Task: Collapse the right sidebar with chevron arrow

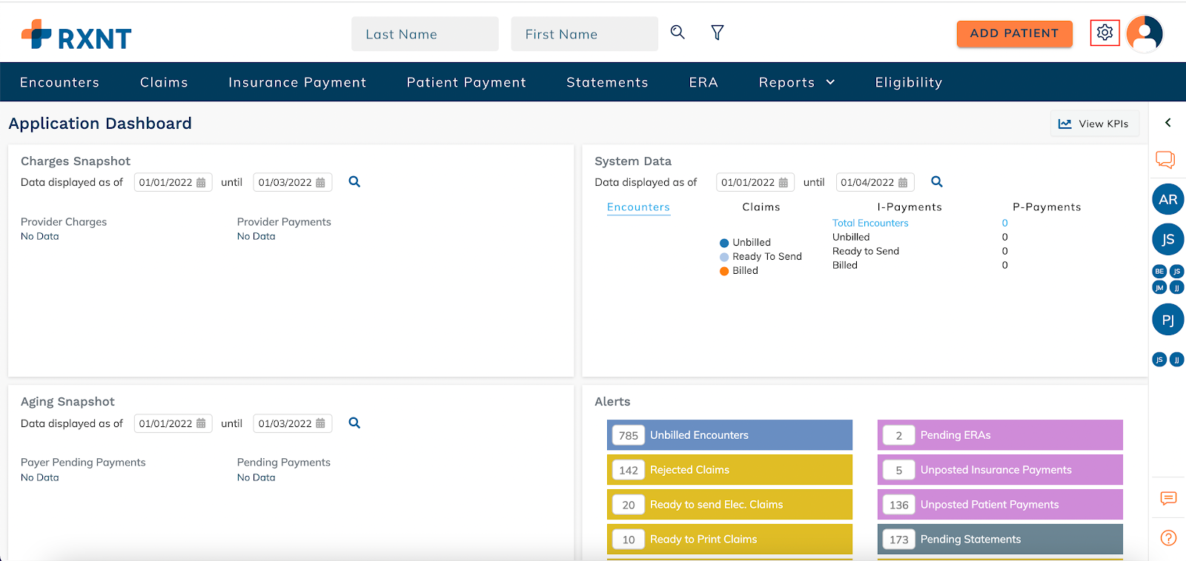Action: point(1167,123)
